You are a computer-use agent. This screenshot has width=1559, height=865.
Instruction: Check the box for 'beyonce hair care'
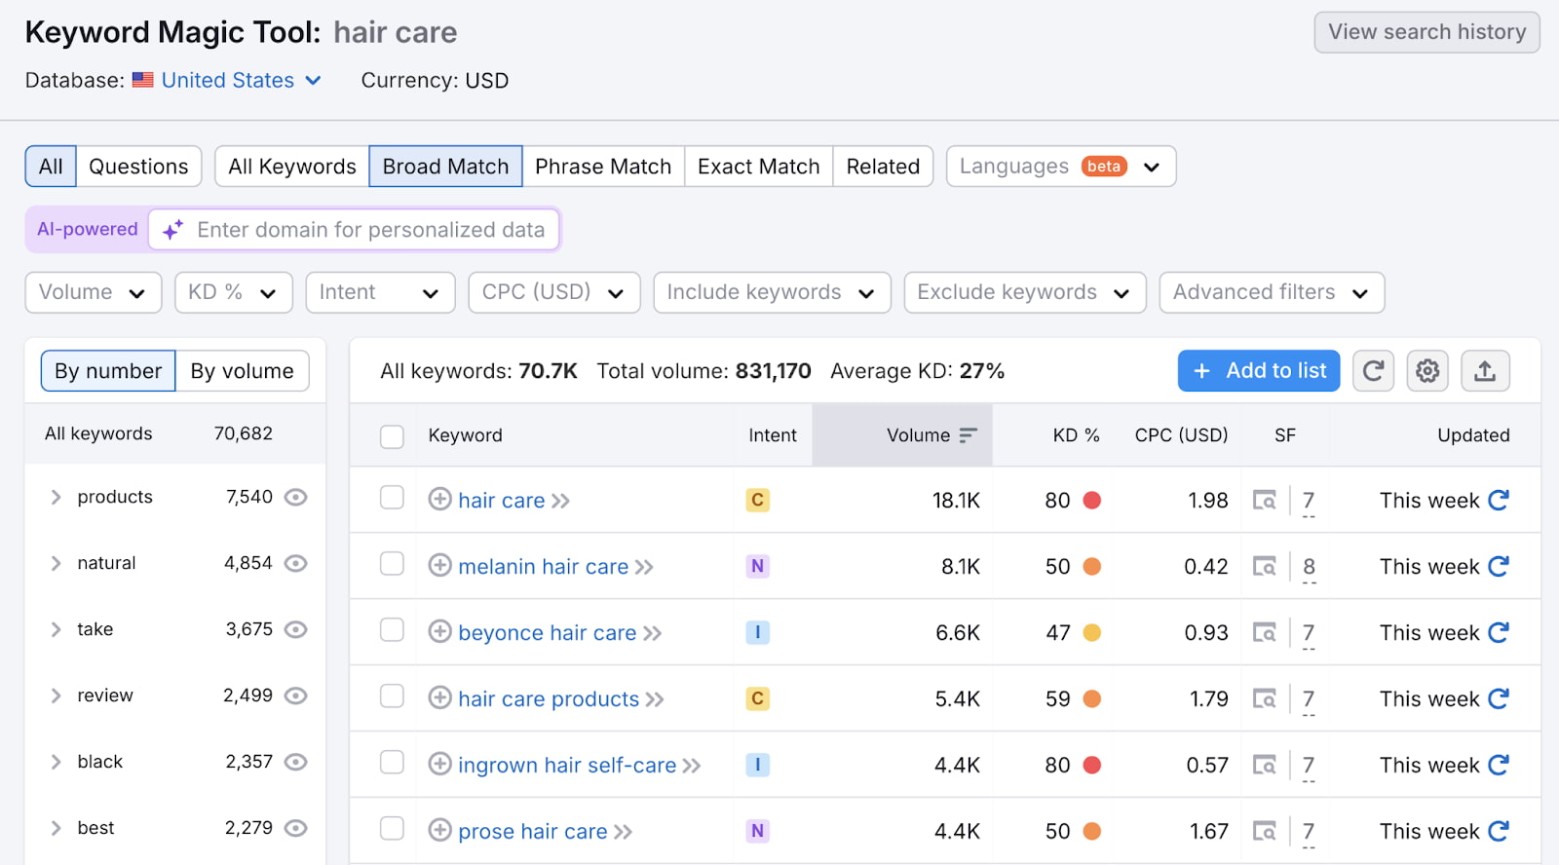tap(392, 630)
